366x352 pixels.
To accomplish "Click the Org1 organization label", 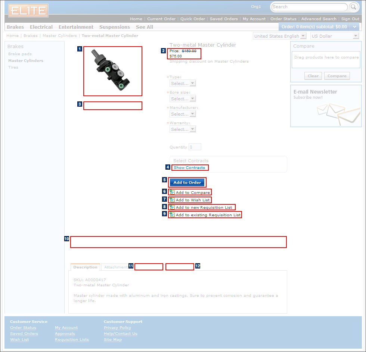I will pyautogui.click(x=256, y=7).
